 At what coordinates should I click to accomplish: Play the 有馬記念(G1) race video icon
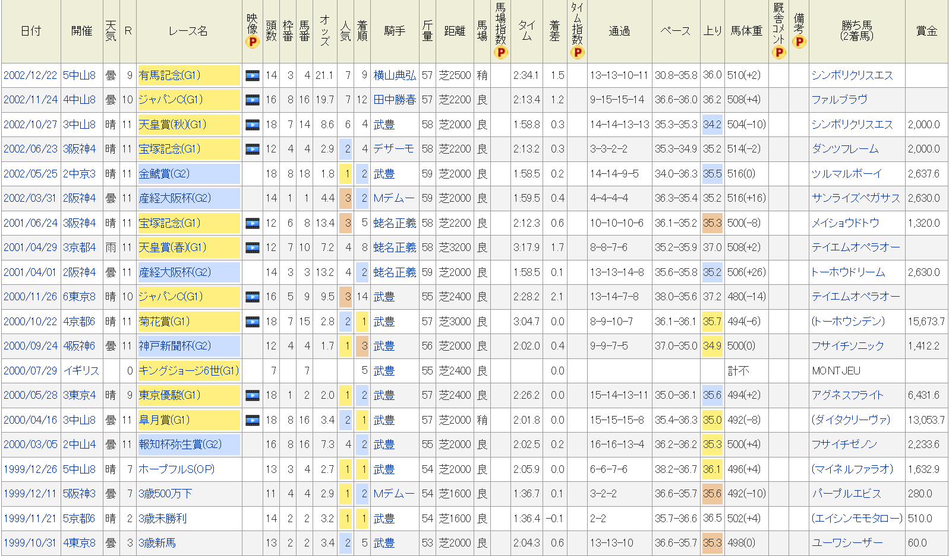pos(252,75)
